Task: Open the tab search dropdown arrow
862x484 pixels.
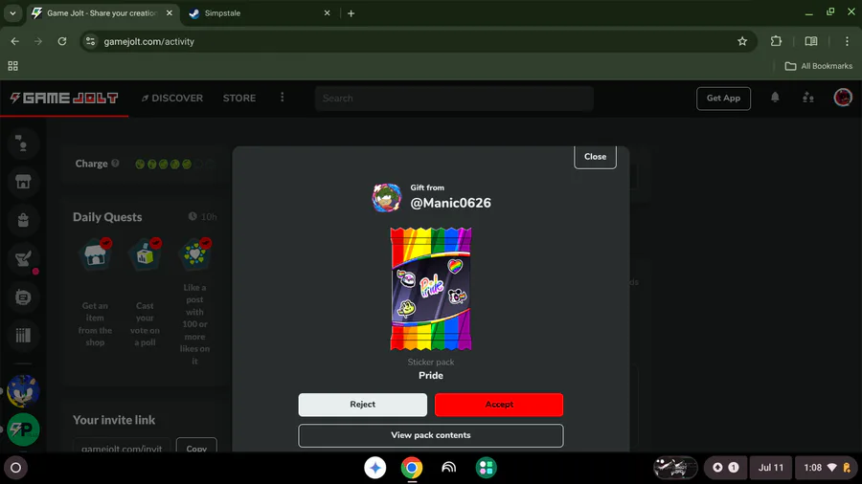Action: pyautogui.click(x=12, y=13)
